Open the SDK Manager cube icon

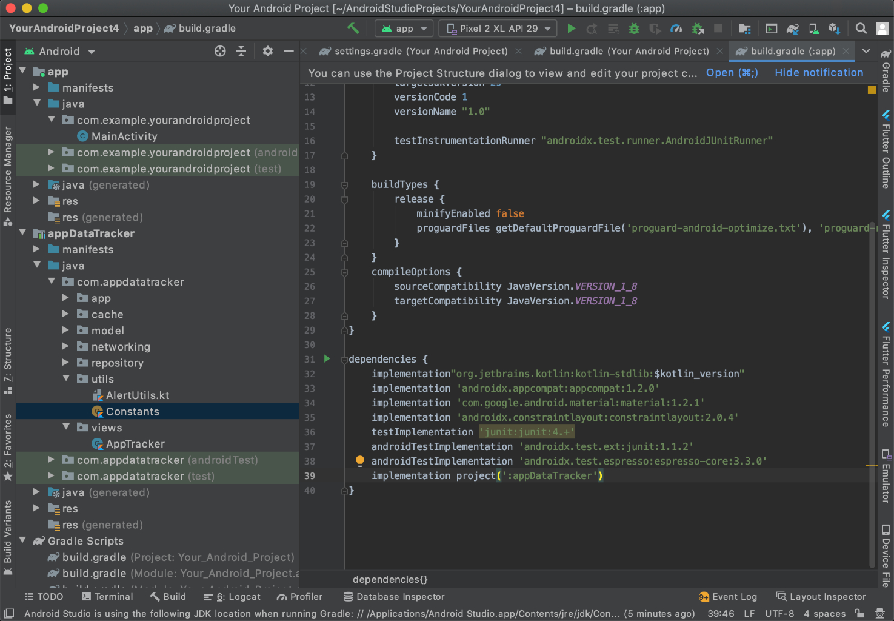pos(835,29)
